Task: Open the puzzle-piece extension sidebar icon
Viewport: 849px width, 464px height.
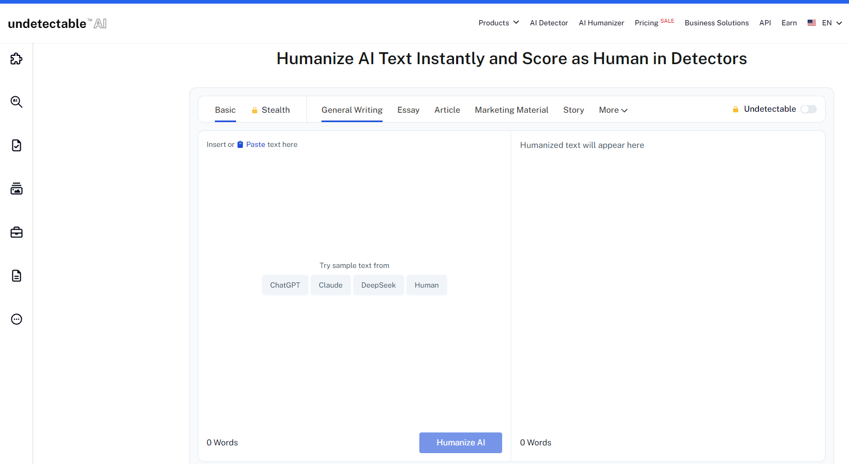Action: tap(17, 58)
